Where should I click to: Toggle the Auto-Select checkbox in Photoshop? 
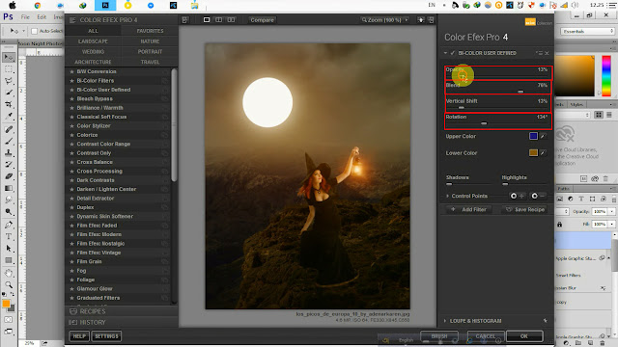pos(35,31)
